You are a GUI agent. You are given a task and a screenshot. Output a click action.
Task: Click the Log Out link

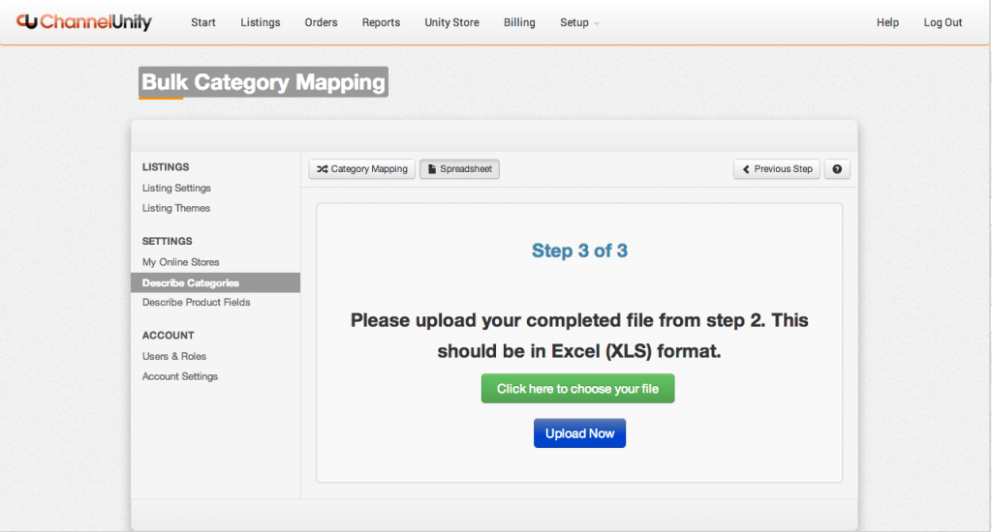(943, 22)
